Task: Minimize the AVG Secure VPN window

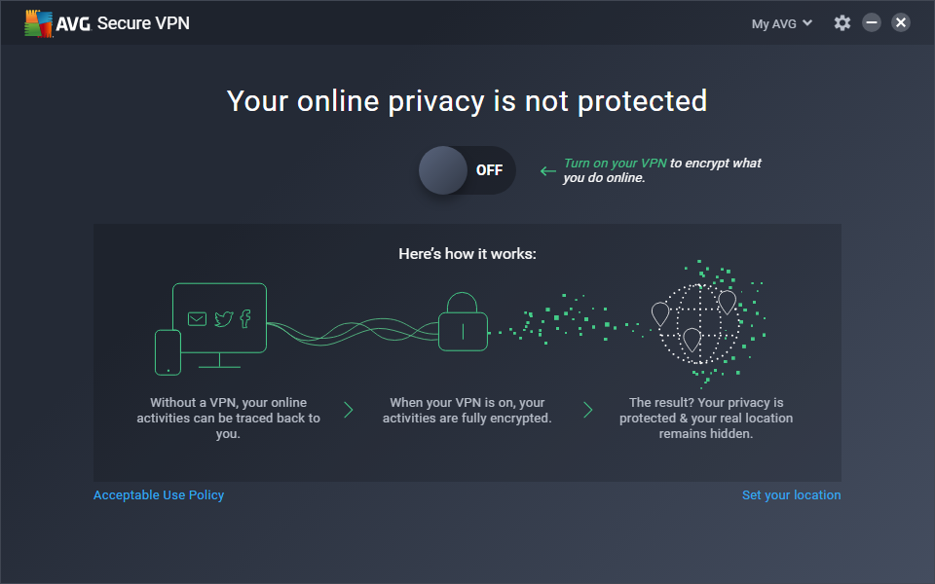Action: (872, 22)
